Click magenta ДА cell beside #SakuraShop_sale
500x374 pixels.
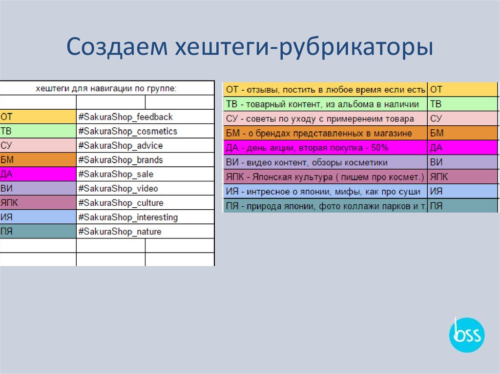38,174
